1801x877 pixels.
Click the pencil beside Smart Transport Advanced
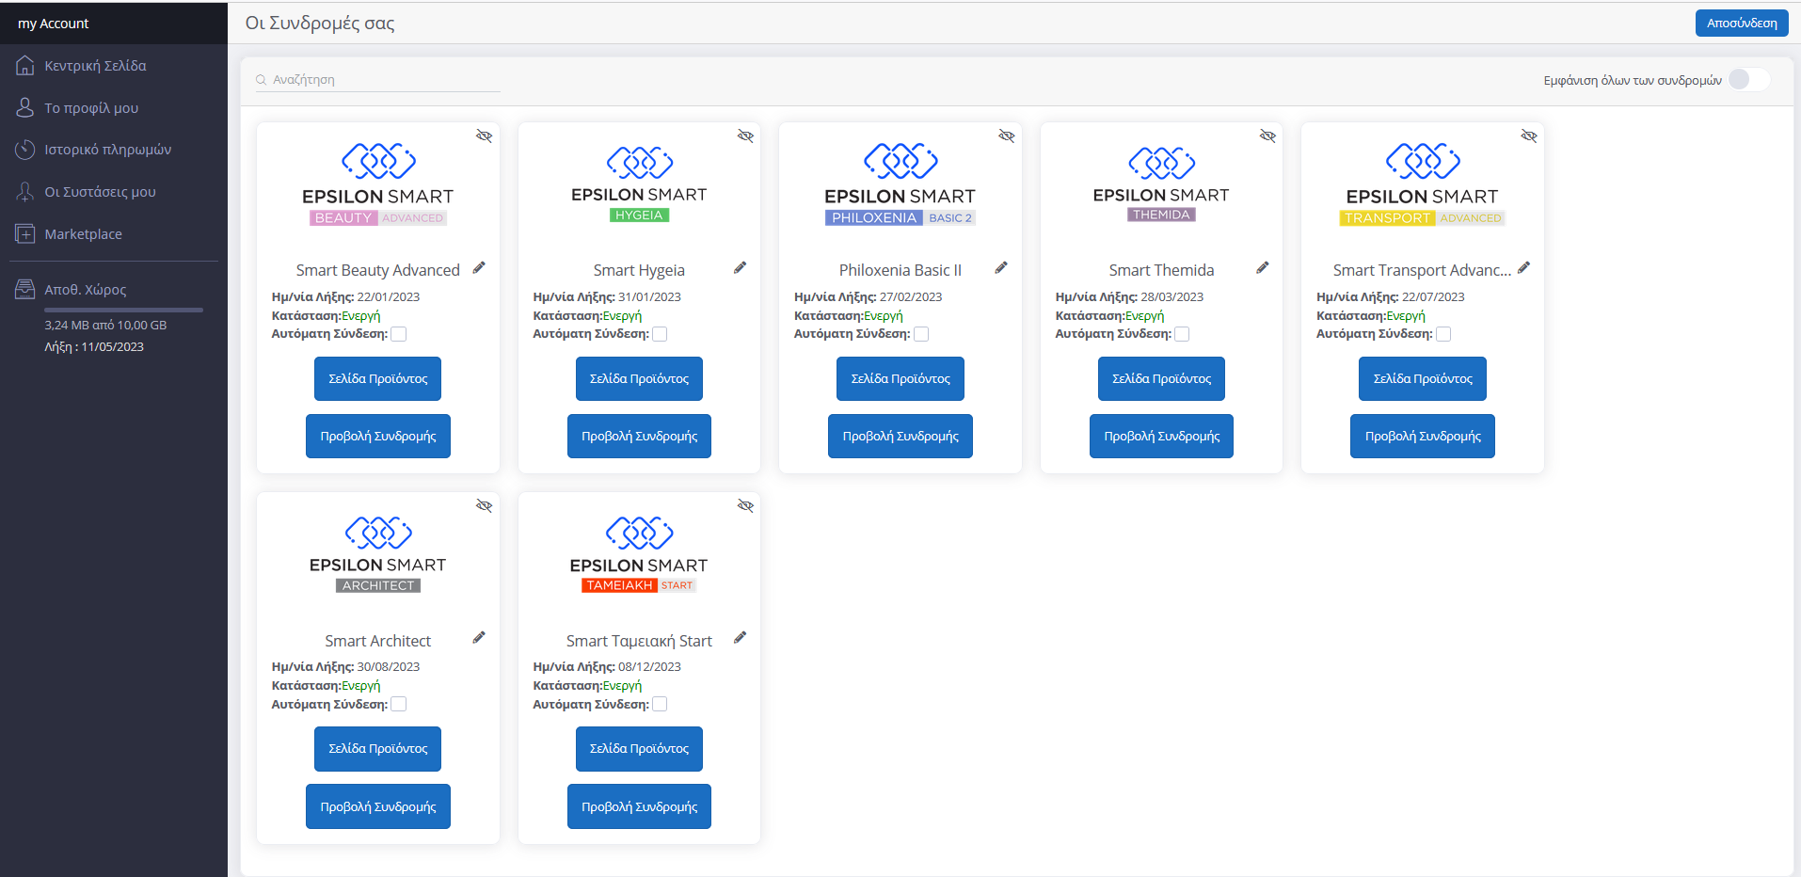[1523, 268]
